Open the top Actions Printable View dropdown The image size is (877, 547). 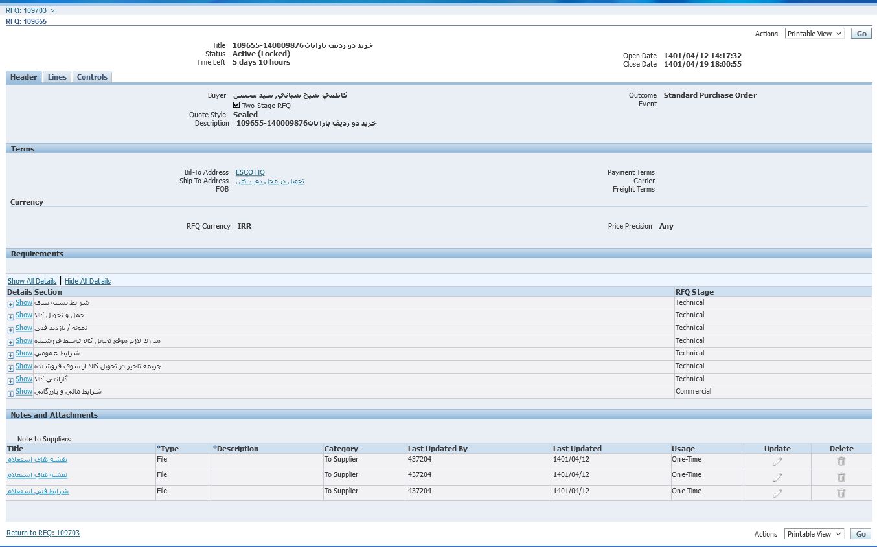point(814,34)
